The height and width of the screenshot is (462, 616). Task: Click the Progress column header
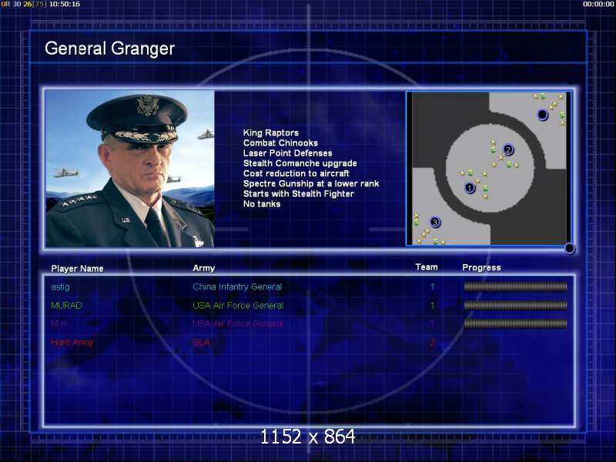pos(481,267)
